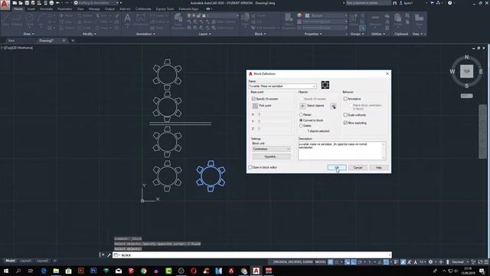Click the command line customize wrench icon
The image size is (490, 276).
click(109, 255)
